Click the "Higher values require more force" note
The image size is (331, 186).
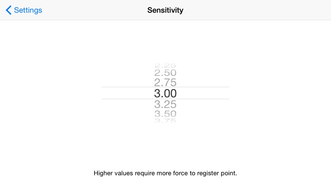[x=165, y=173]
